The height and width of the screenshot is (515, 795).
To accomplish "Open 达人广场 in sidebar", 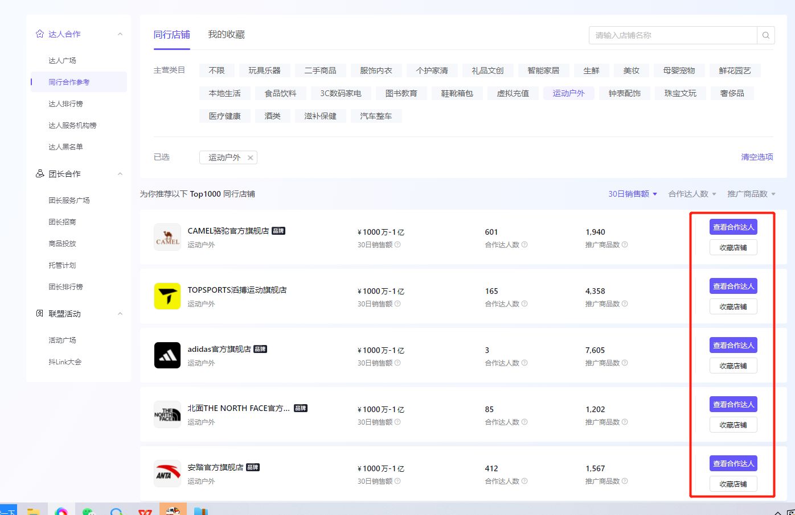I will (62, 60).
